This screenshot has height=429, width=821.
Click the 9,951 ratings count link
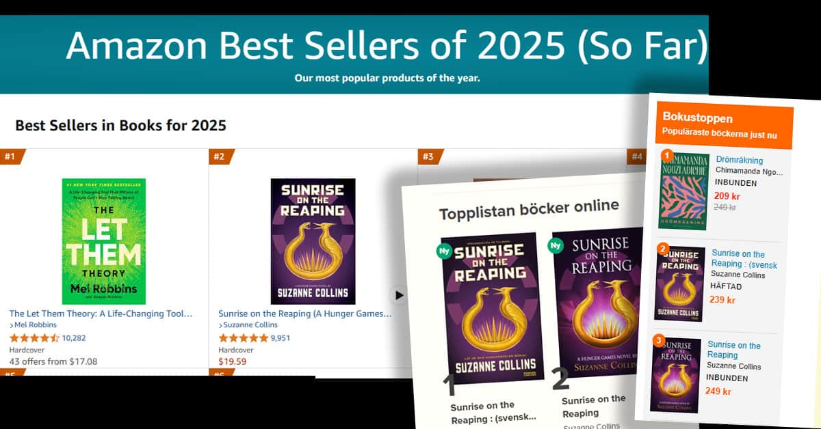[281, 337]
